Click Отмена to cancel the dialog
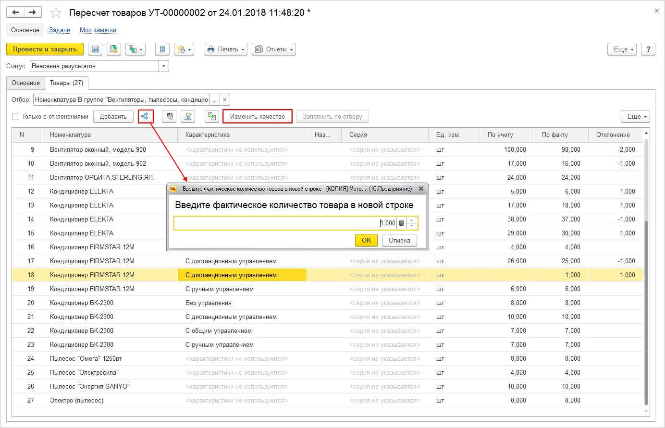This screenshot has width=665, height=428. tap(399, 240)
